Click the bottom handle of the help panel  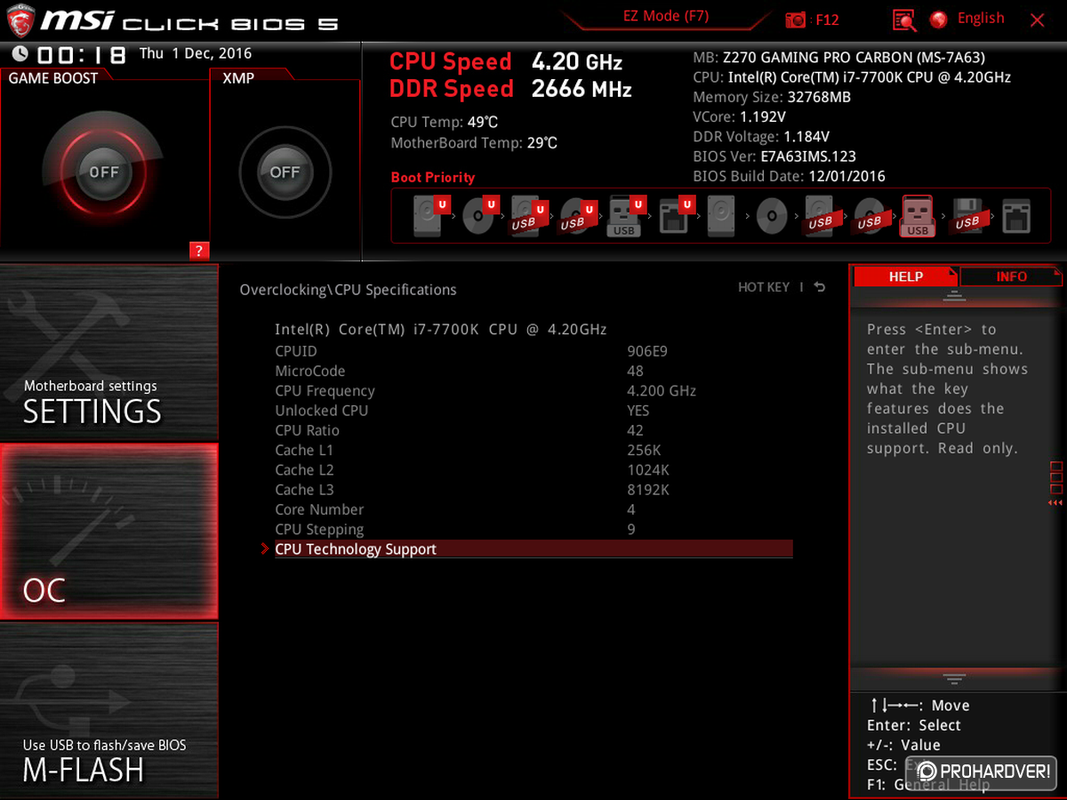tap(955, 679)
